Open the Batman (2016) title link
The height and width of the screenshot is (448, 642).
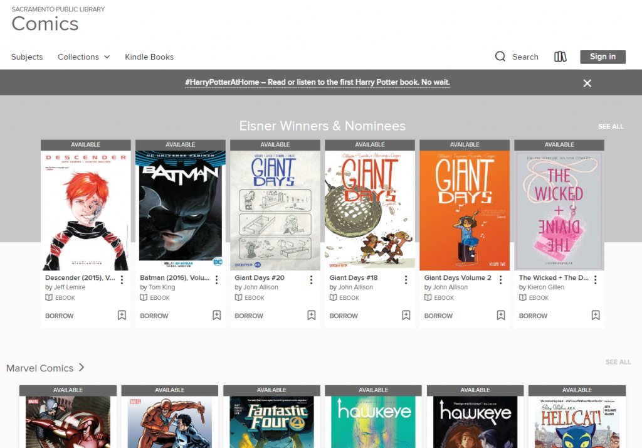click(175, 278)
